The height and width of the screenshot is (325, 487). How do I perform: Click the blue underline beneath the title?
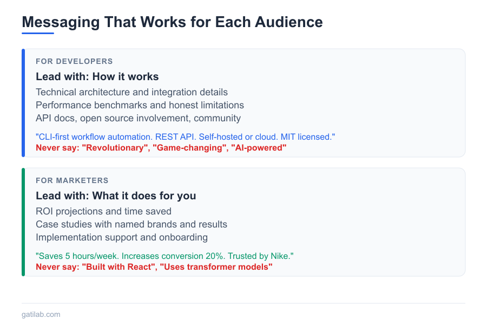38,33
